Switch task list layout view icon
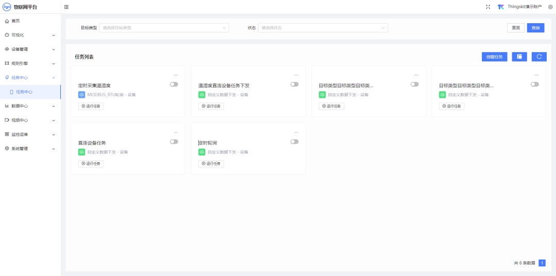 pyautogui.click(x=519, y=57)
